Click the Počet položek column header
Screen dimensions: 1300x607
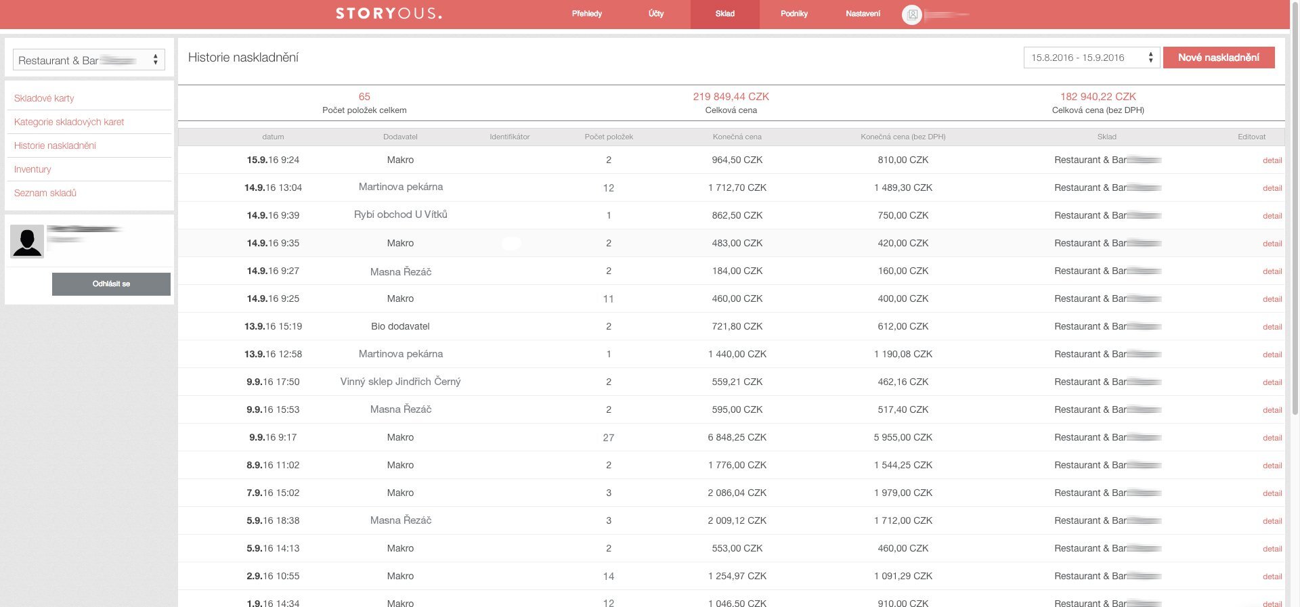[609, 137]
